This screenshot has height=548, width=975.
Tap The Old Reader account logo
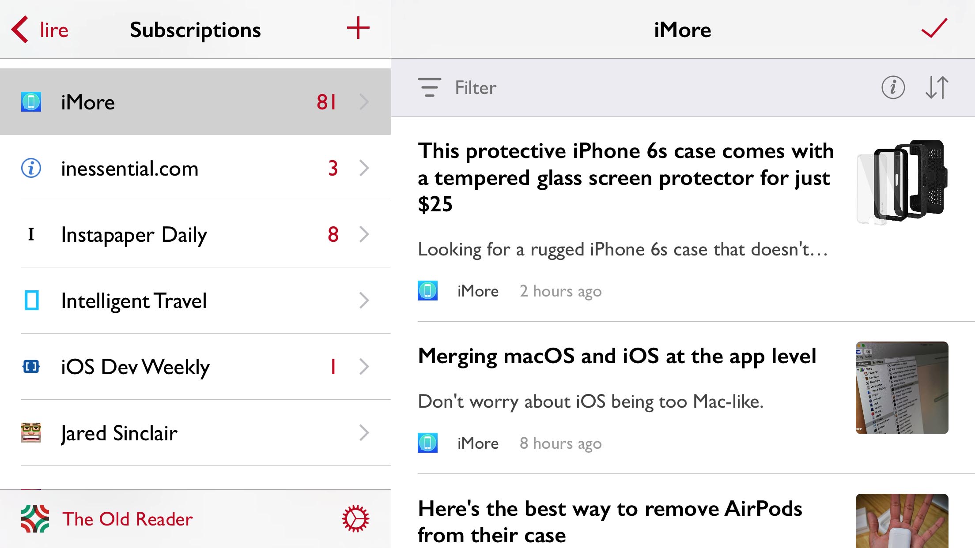point(35,518)
